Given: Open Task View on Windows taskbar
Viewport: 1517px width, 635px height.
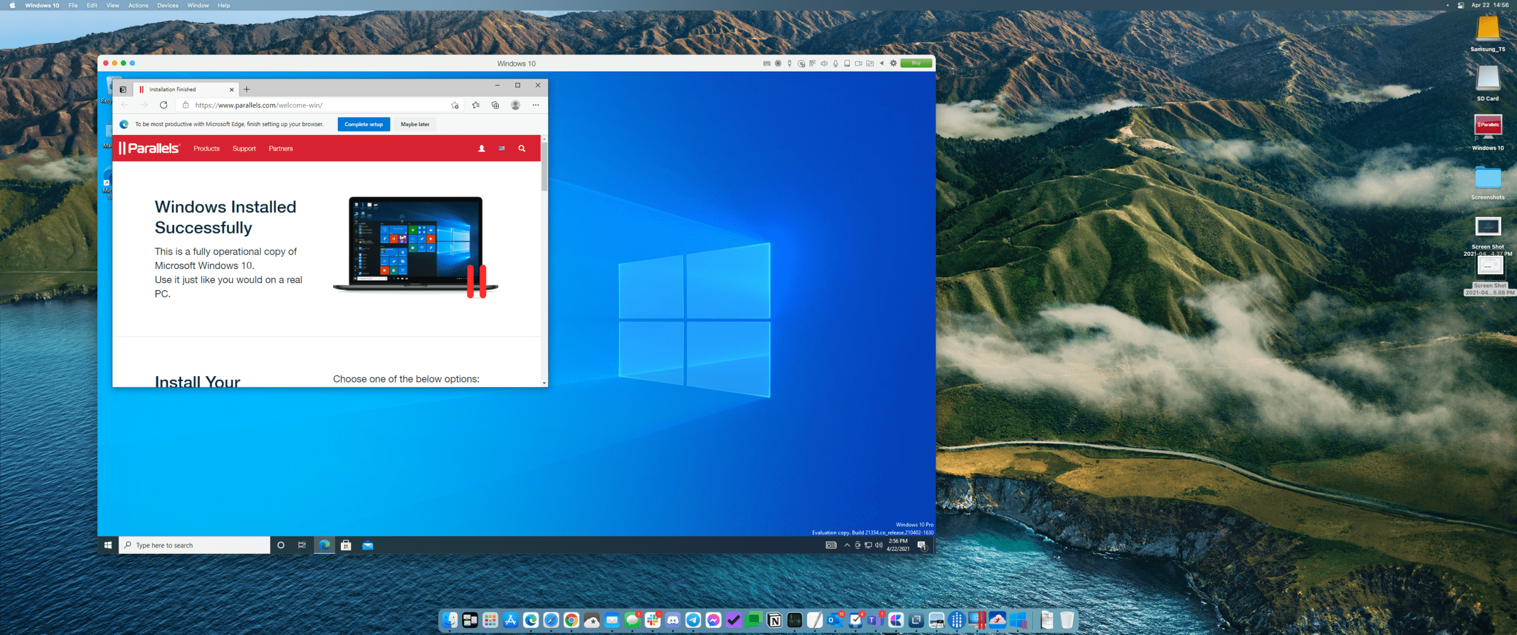Looking at the screenshot, I should pyautogui.click(x=302, y=546).
